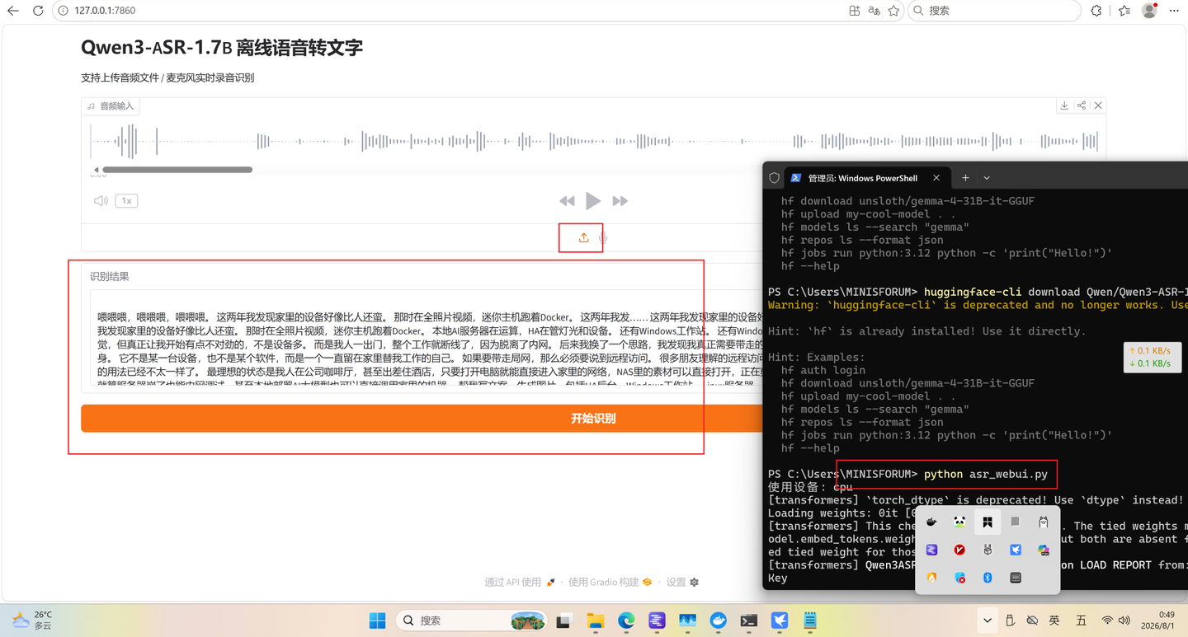Click the audio waveform to seek
The width and height of the screenshot is (1188, 637).
pyautogui.click(x=594, y=142)
